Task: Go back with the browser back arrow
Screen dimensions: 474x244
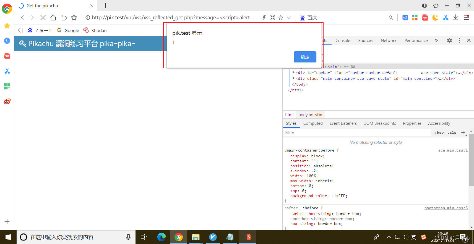Action: 22,18
